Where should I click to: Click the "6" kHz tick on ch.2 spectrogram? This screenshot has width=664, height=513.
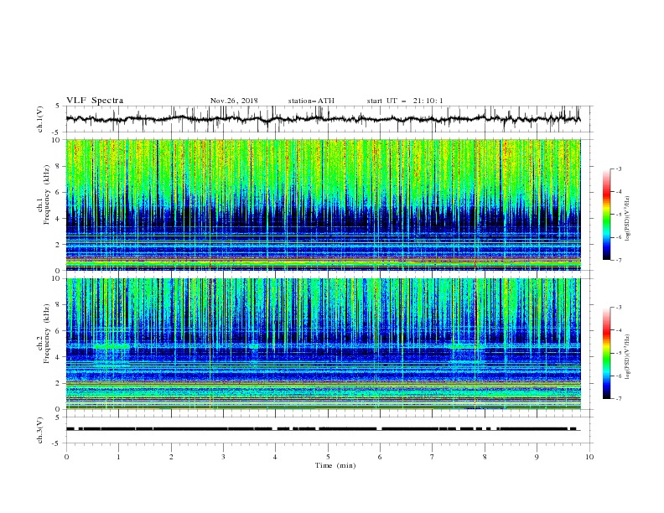tap(59, 331)
